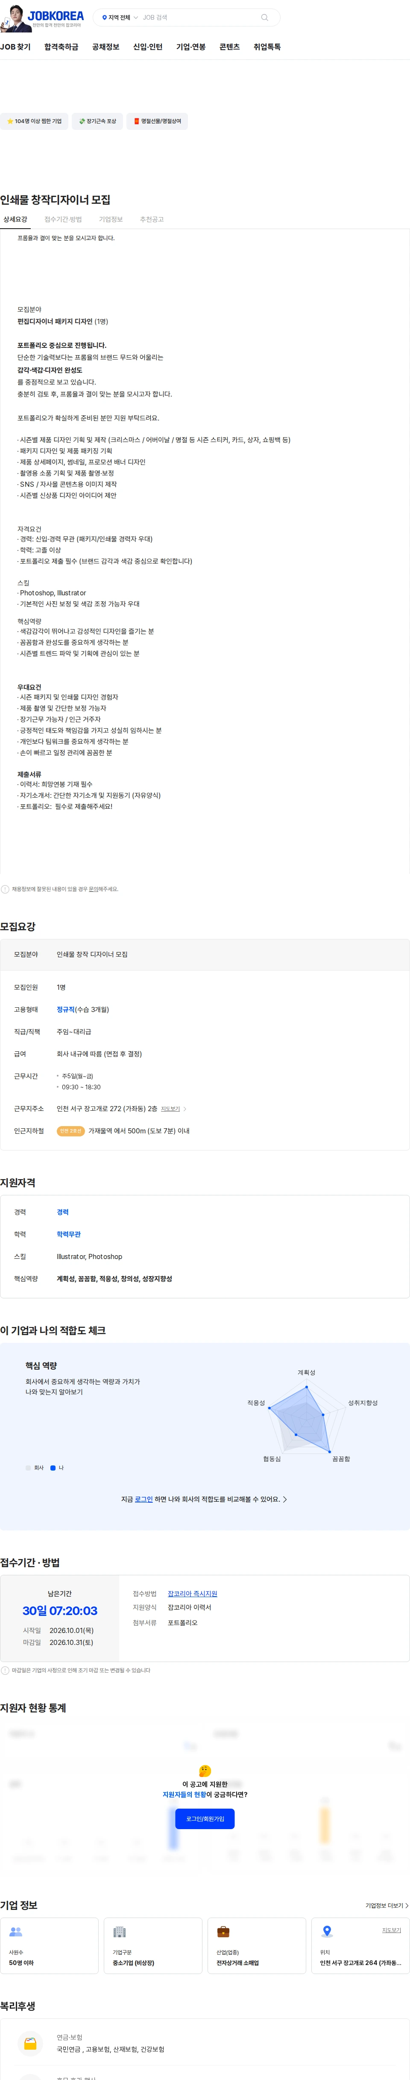Click the 중소기업 (비상장) text
Image resolution: width=410 pixels, height=2080 pixels.
click(x=133, y=1963)
